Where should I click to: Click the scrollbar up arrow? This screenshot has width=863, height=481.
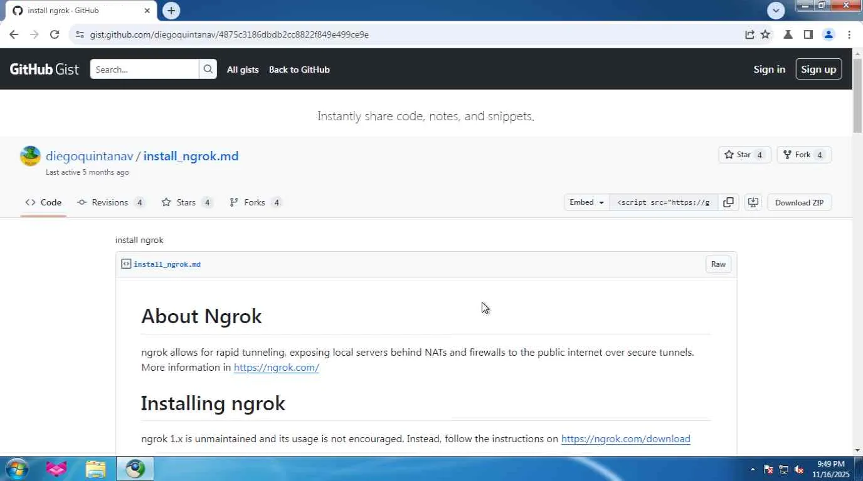(x=857, y=54)
